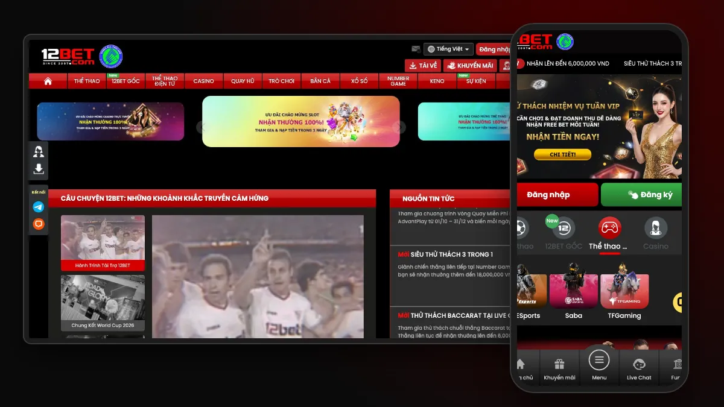Viewport: 724px width, 407px height.
Task: Open the Chung Kết World Cup 2026 thumbnail
Action: pos(103,303)
